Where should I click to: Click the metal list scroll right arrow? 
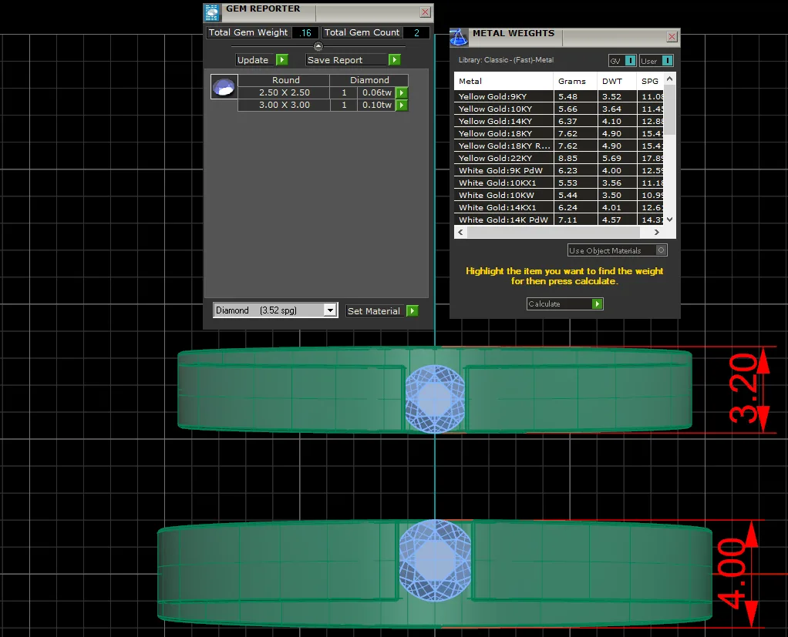(x=656, y=232)
